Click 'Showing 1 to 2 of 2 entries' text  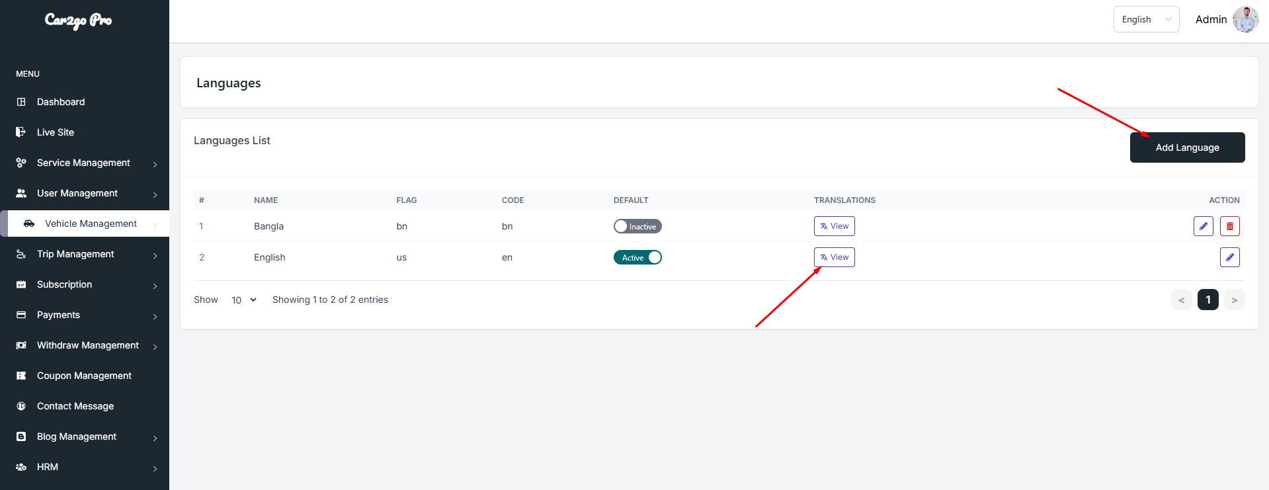[330, 300]
